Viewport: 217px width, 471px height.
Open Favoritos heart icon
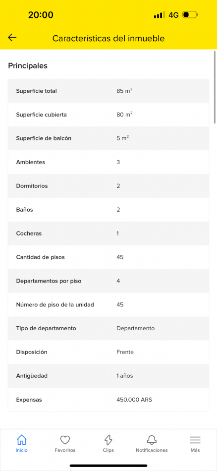coord(65,440)
